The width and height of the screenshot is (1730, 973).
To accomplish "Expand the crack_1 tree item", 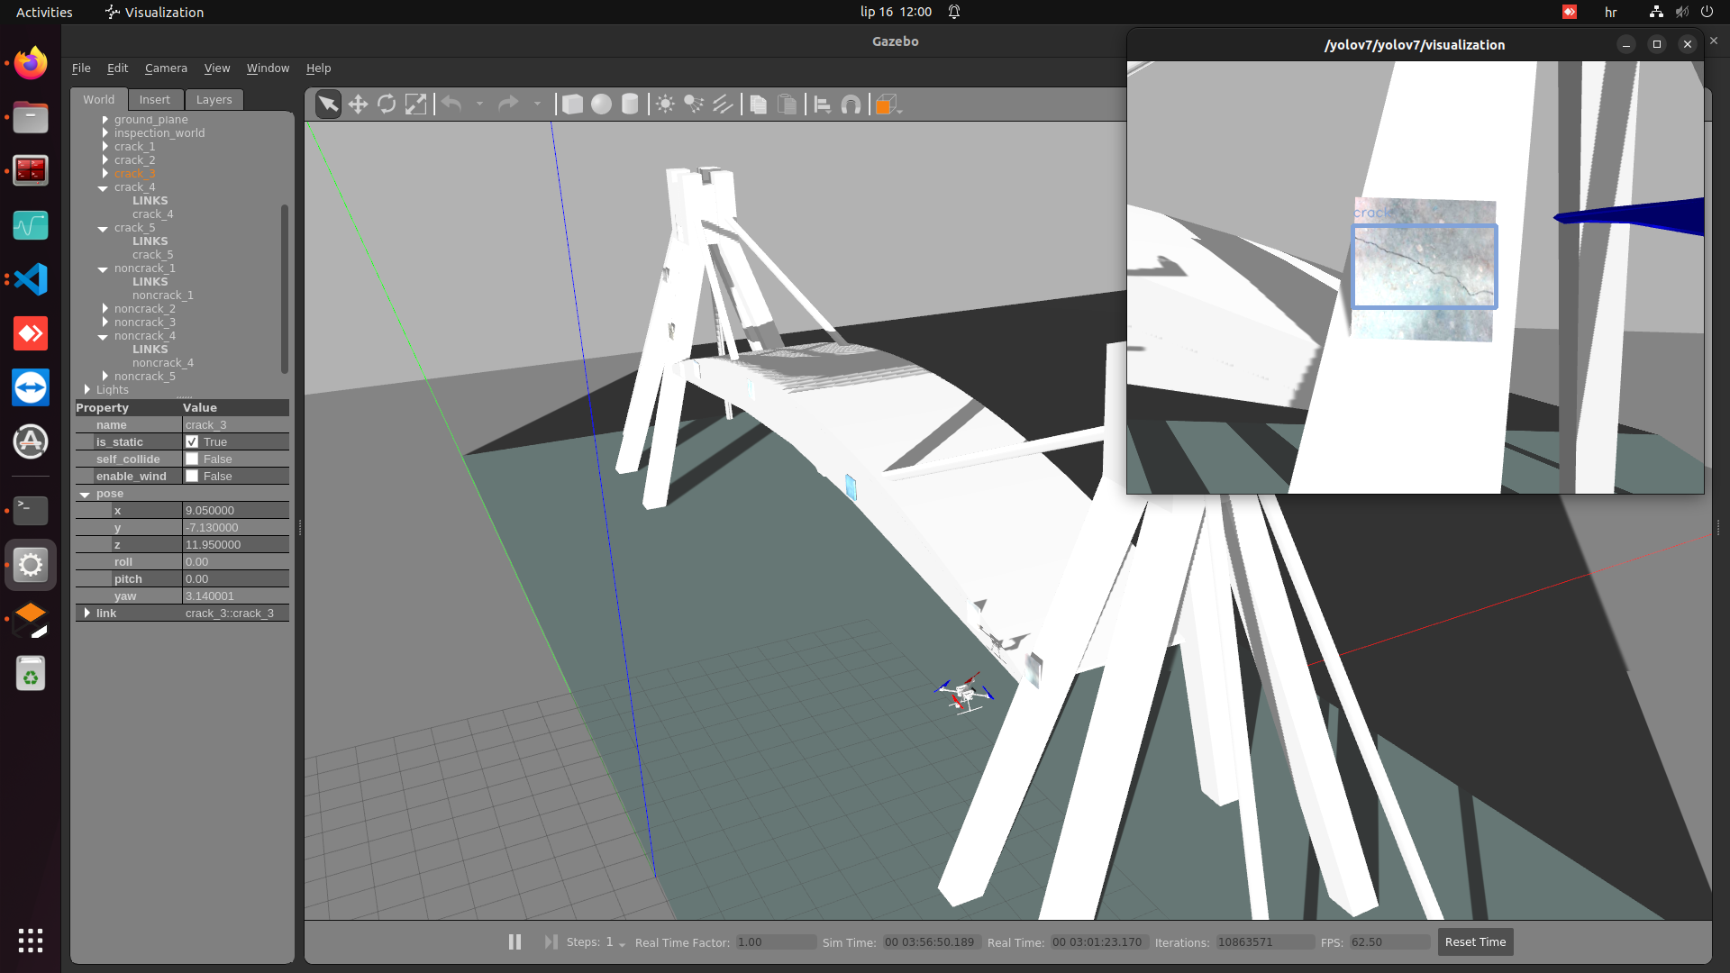I will (x=105, y=147).
